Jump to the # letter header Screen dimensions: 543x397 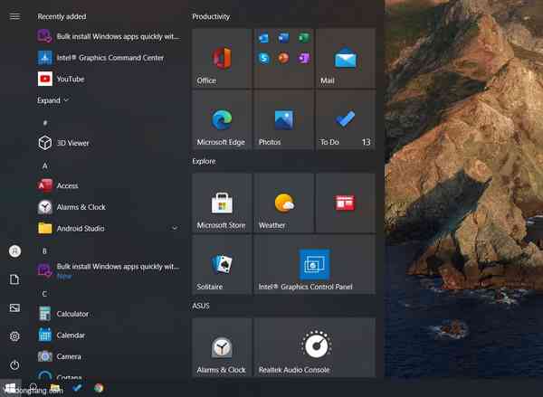pos(45,122)
